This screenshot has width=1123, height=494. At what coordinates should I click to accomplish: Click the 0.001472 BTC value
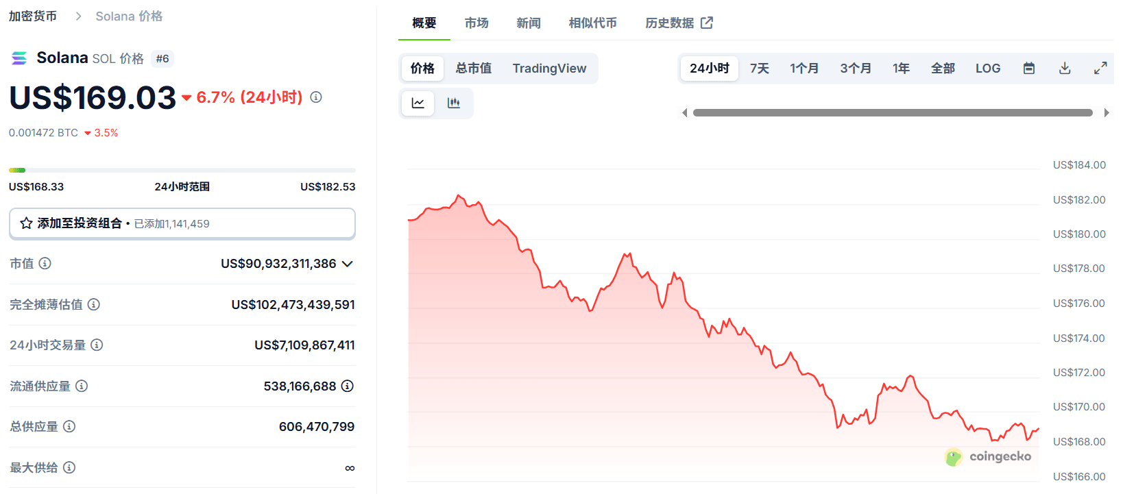[x=43, y=133]
